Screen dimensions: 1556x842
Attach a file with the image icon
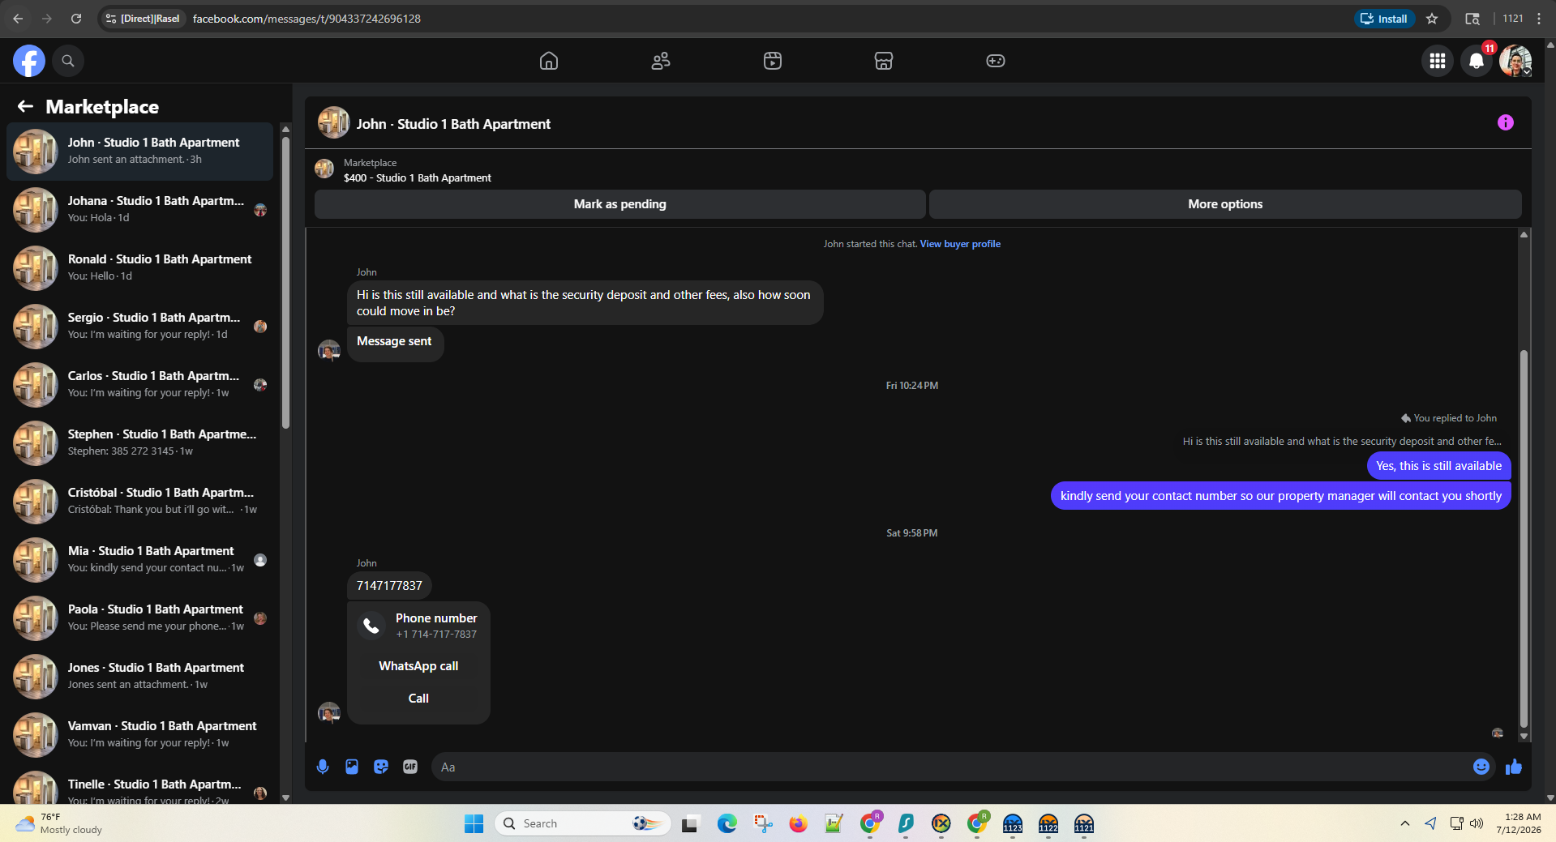click(352, 767)
